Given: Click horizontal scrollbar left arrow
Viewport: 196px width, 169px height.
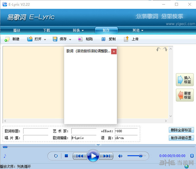Looking at the screenshot, I should point(5,121).
